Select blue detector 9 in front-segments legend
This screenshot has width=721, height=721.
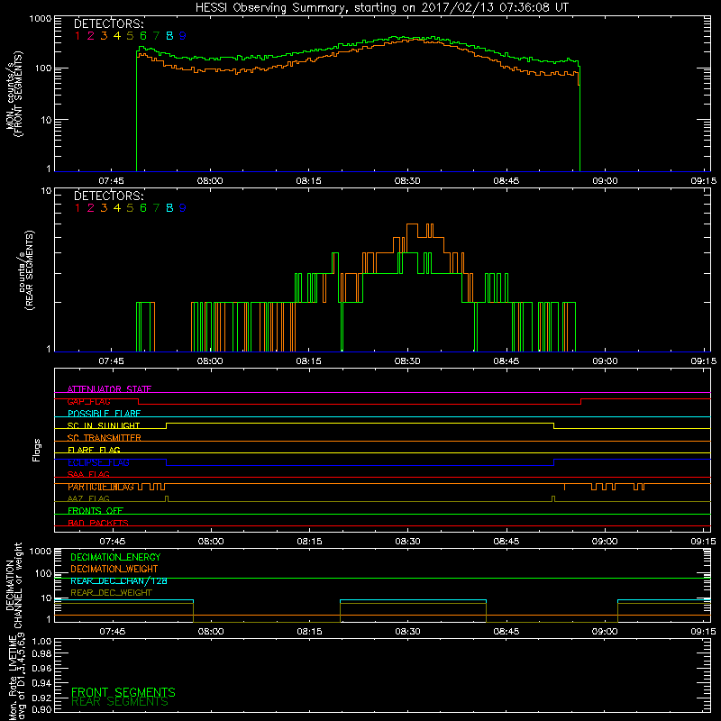(x=183, y=36)
